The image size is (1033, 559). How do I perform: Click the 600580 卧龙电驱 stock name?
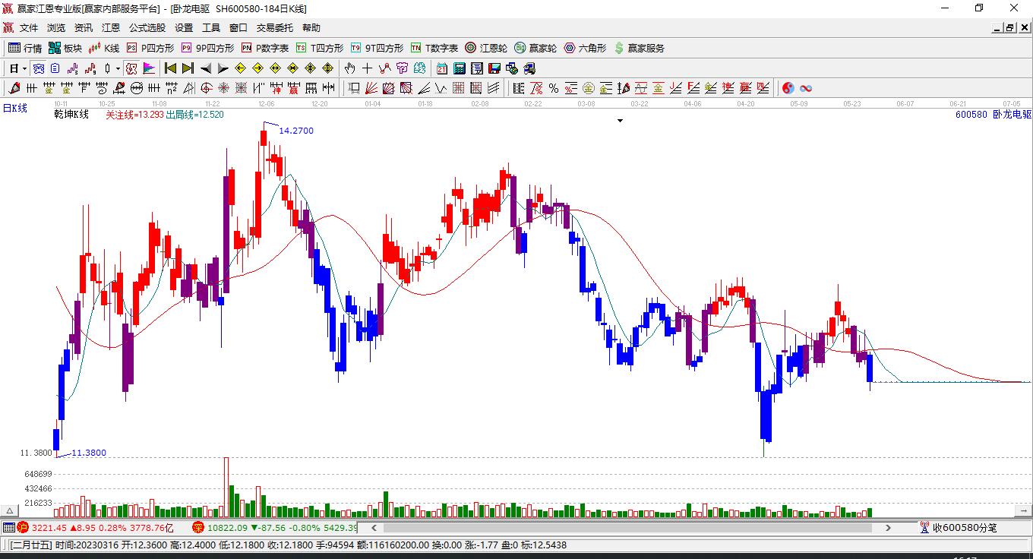click(994, 115)
